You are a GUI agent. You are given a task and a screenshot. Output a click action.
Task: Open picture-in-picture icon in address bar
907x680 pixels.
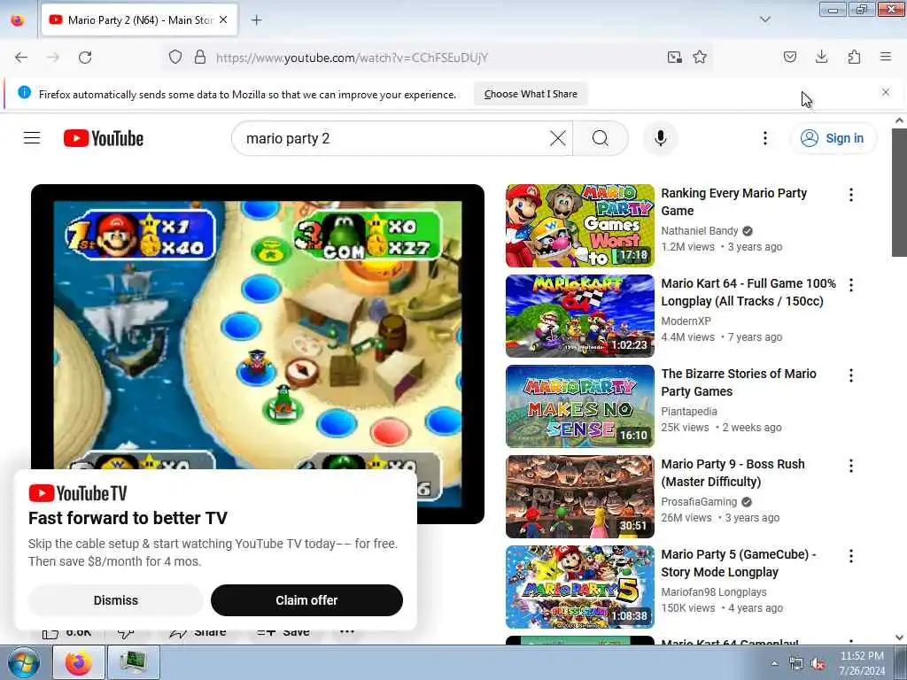coord(674,58)
